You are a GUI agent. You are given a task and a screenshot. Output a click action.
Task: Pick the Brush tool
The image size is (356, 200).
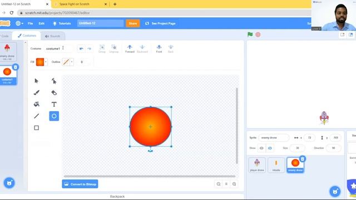coord(36,93)
